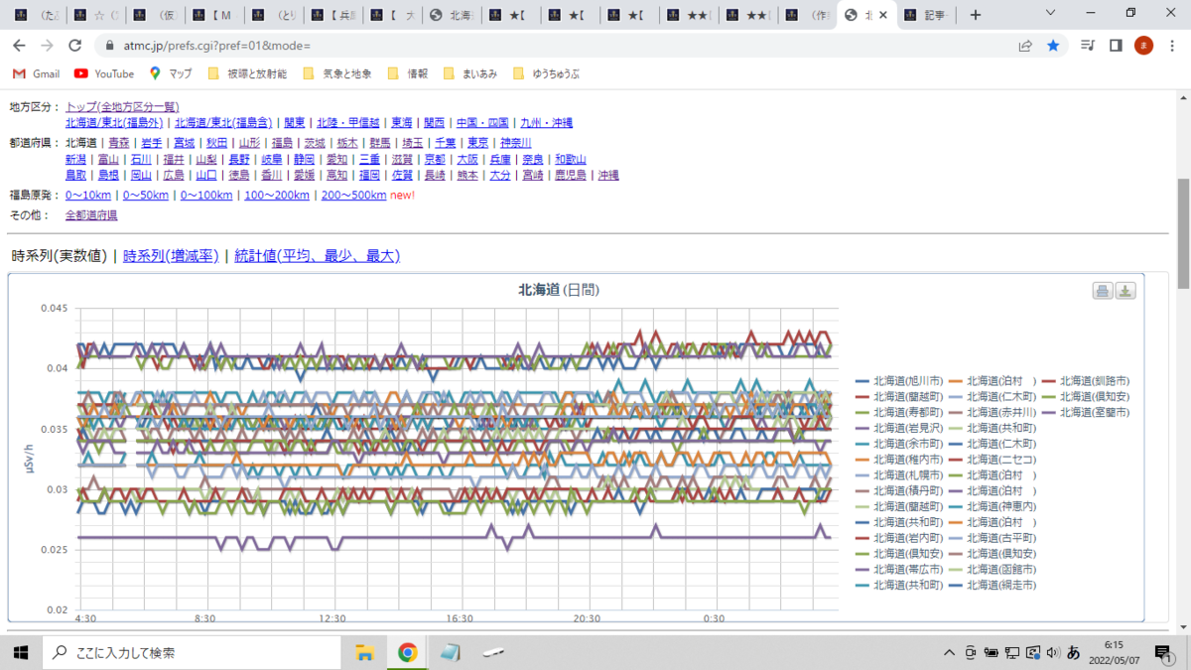Open File Explorer from the taskbar
This screenshot has width=1191, height=670.
pos(364,652)
